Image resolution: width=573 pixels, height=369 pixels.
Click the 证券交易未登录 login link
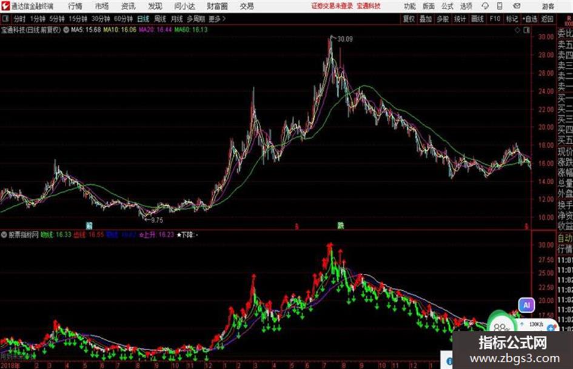(x=332, y=6)
